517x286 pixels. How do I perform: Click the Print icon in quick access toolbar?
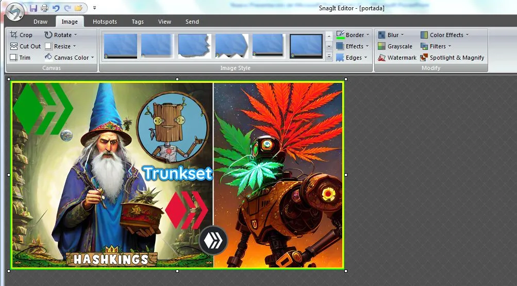[x=44, y=8]
